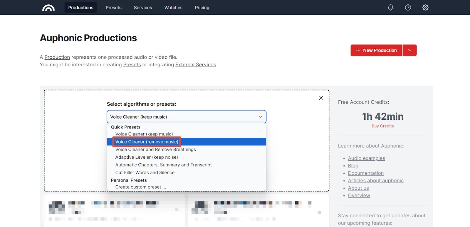Image resolution: width=470 pixels, height=227 pixels.
Task: Click the Buy Credits link
Action: (382, 126)
